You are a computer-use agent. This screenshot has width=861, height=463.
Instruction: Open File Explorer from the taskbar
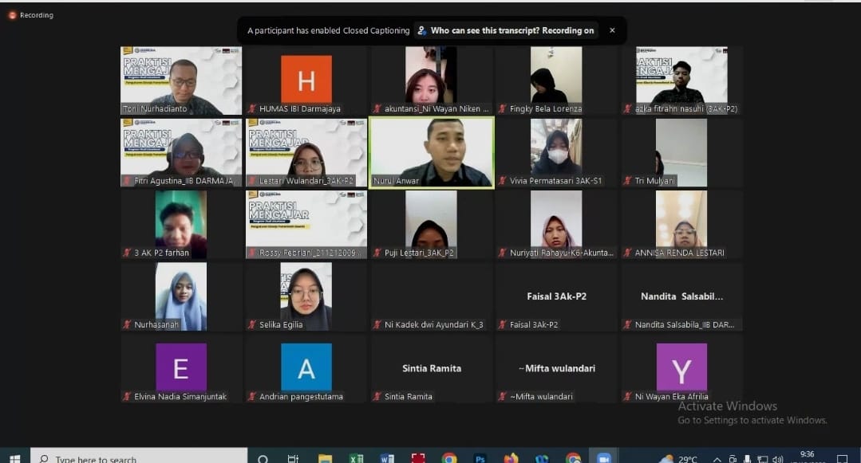click(325, 458)
